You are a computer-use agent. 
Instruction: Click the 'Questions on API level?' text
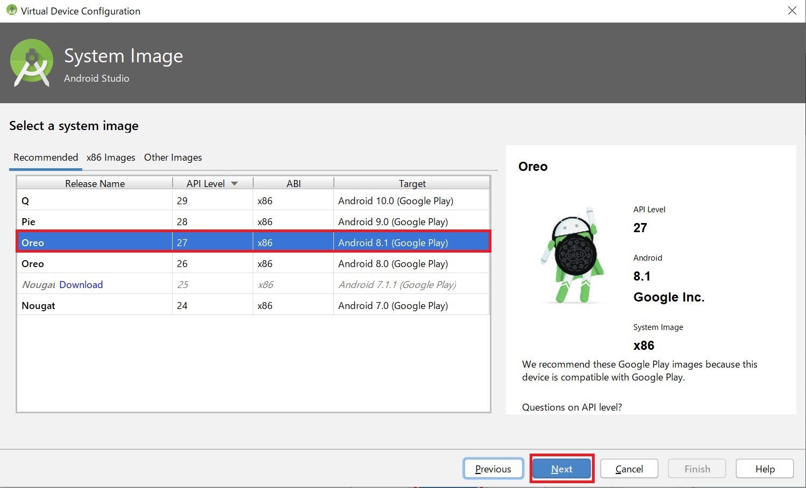click(572, 407)
